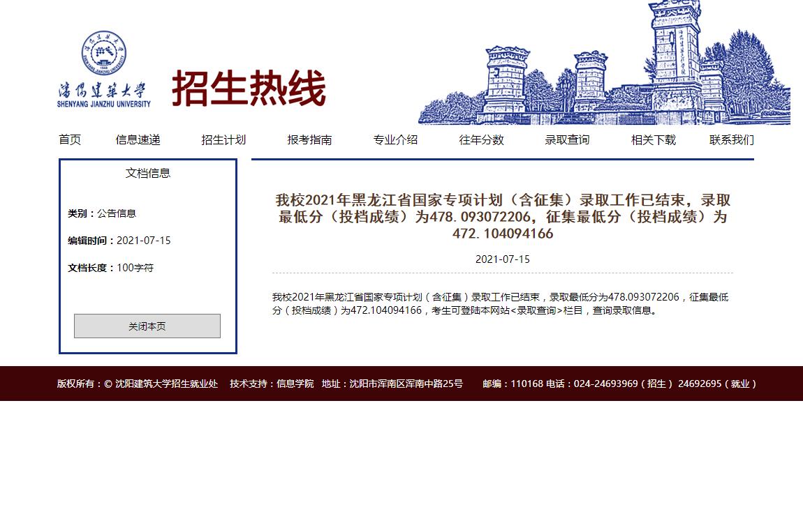Image resolution: width=803 pixels, height=523 pixels.
Task: Click the 招生热线 banner title
Action: tap(249, 89)
